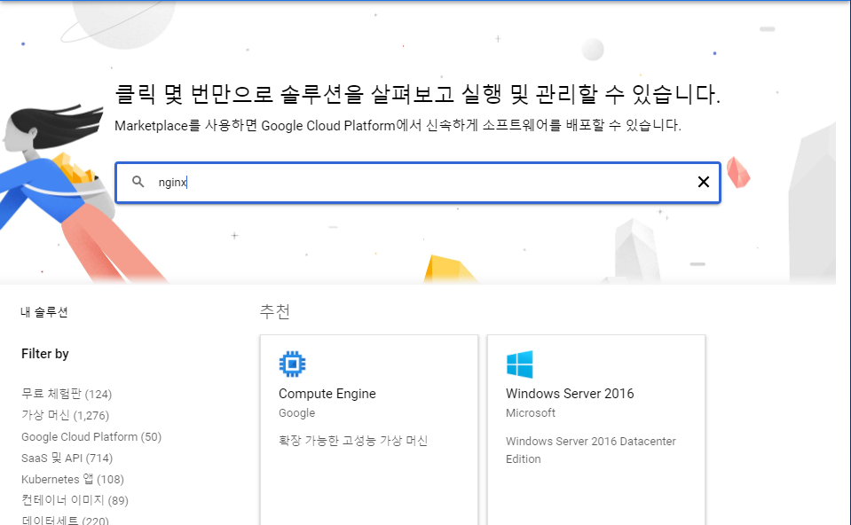The image size is (851, 525).
Task: Filter by 데이터세트 (220)
Action: pos(65,520)
